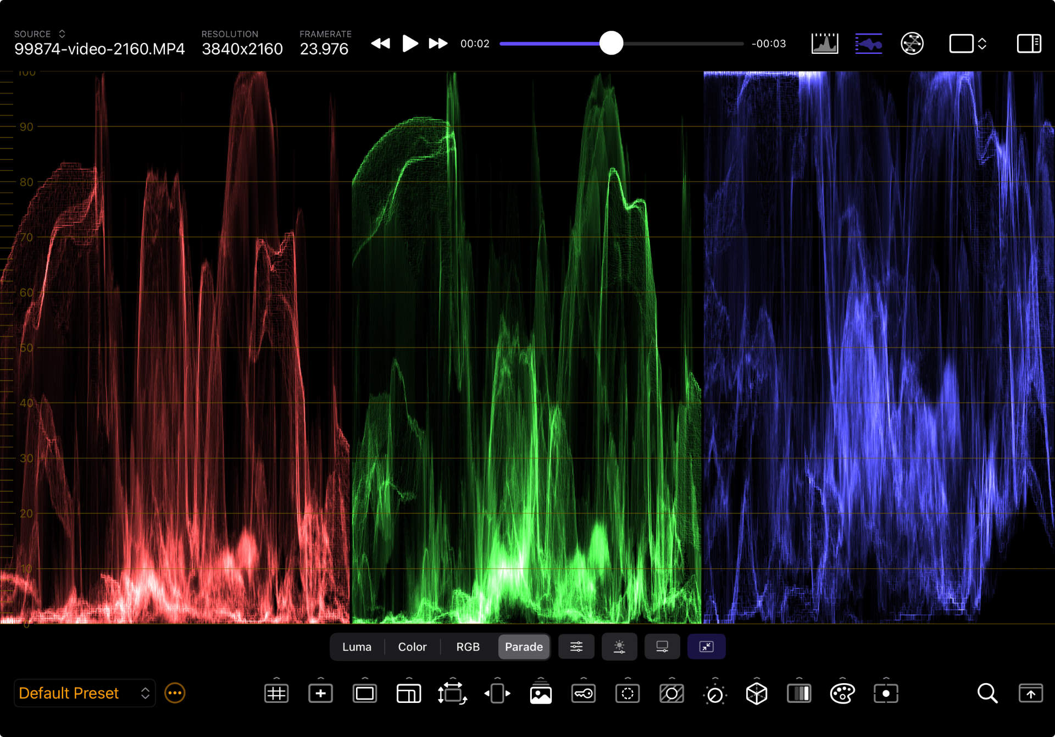
Task: Click the key chroma tool icon
Action: (x=583, y=694)
